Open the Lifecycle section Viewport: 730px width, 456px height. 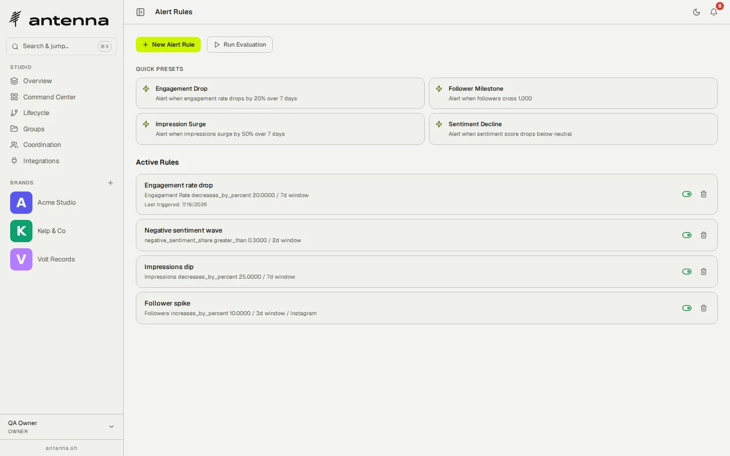pyautogui.click(x=61, y=113)
